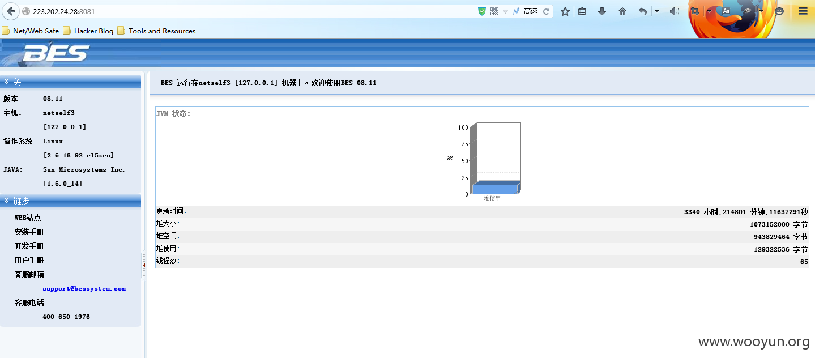Viewport: 815px width, 358px height.
Task: Click Java version [1.6.0_14]
Action: (x=63, y=184)
